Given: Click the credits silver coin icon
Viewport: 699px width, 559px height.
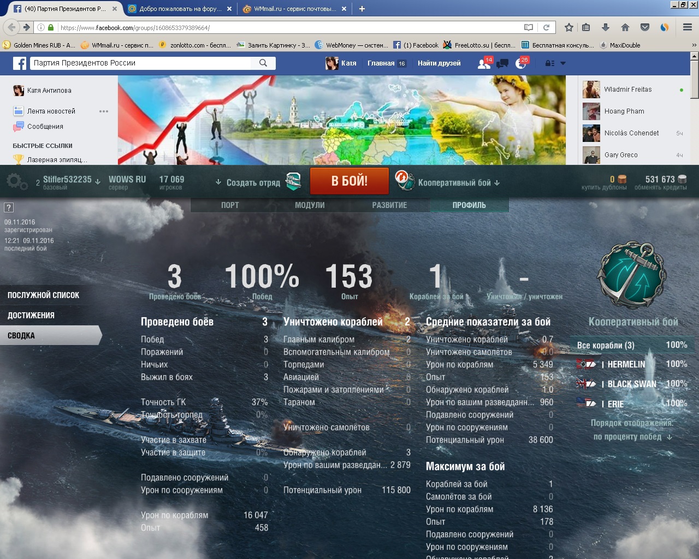Looking at the screenshot, I should (x=682, y=179).
